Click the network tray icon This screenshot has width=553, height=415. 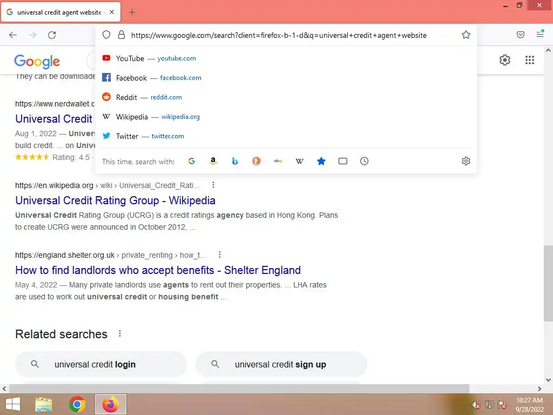(x=489, y=405)
